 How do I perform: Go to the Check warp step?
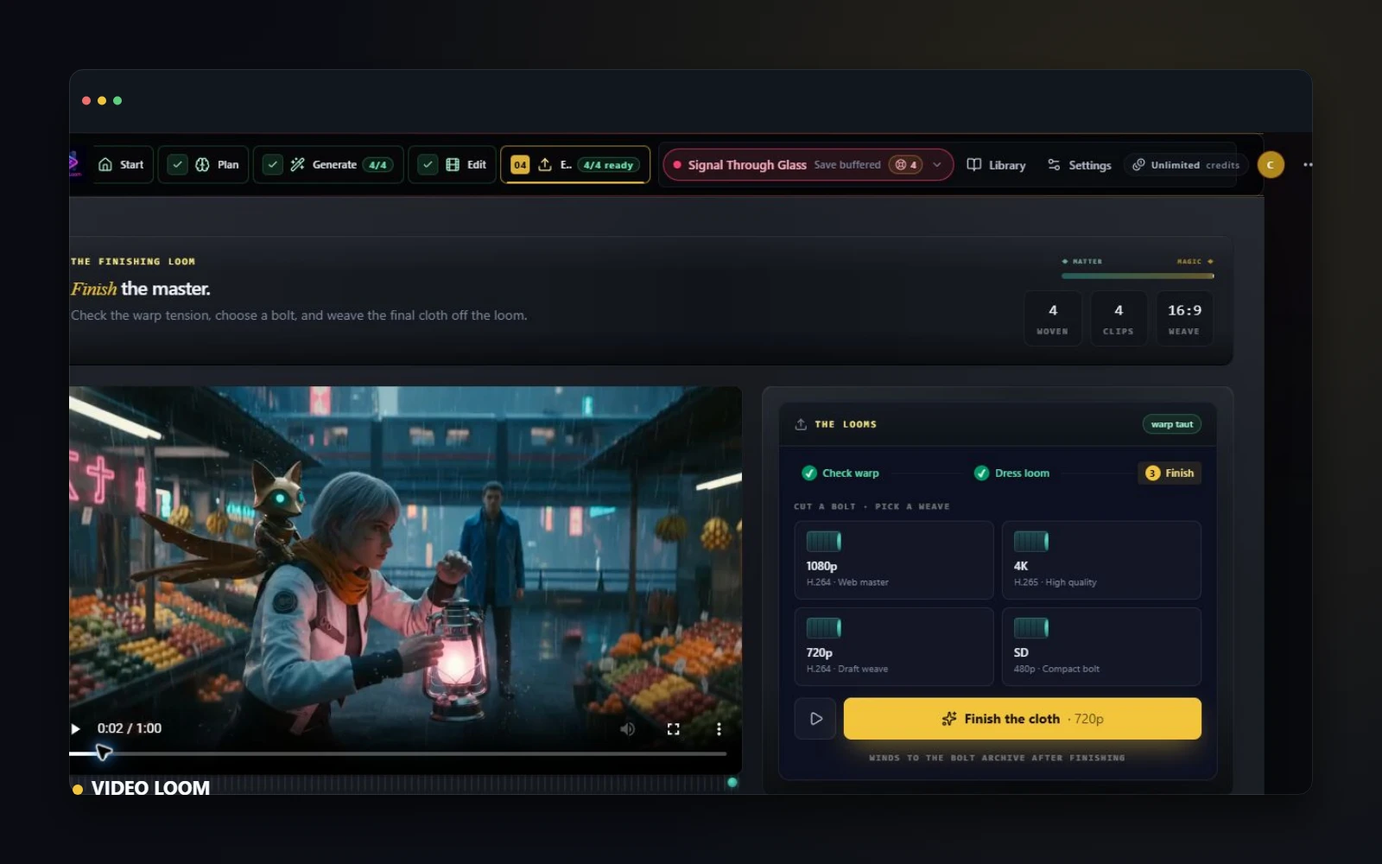coord(840,473)
